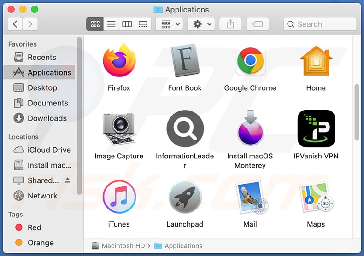Open Network in the sidebar

tap(40, 196)
